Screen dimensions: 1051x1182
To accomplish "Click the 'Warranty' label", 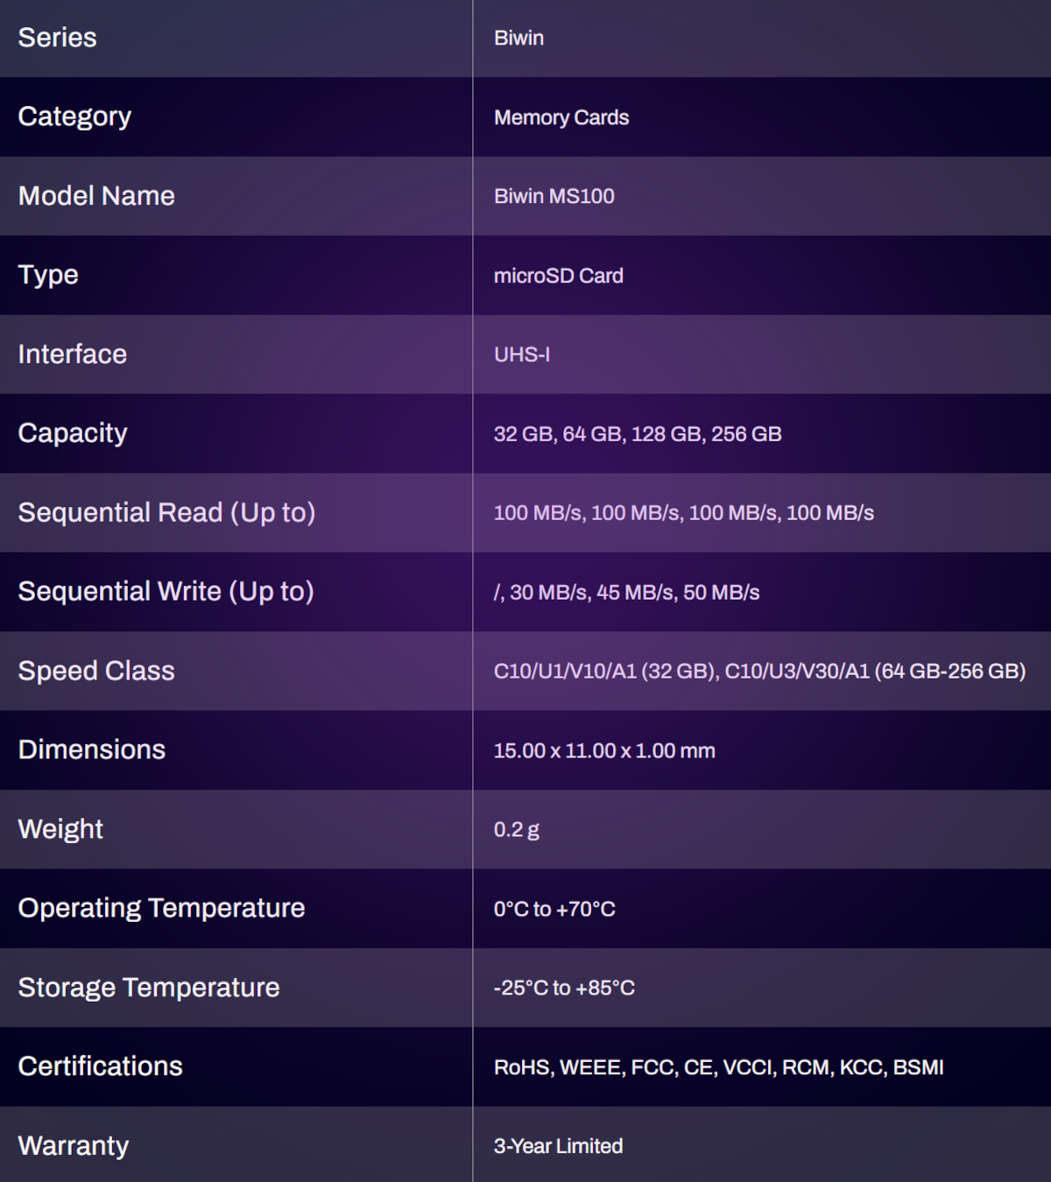I will click(74, 1146).
